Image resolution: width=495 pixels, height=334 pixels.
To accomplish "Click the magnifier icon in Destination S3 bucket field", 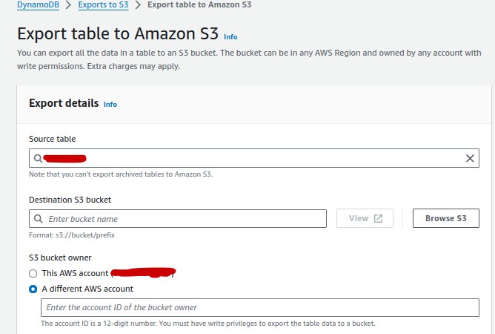I will (39, 218).
